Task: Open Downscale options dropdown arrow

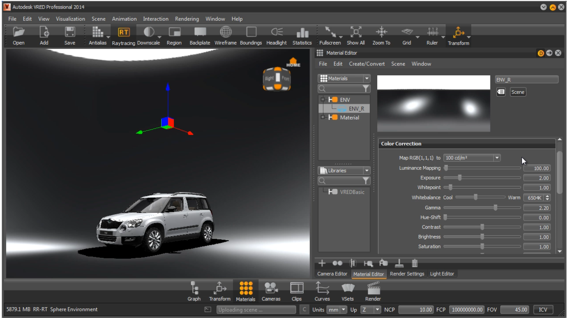Action: tap(159, 37)
